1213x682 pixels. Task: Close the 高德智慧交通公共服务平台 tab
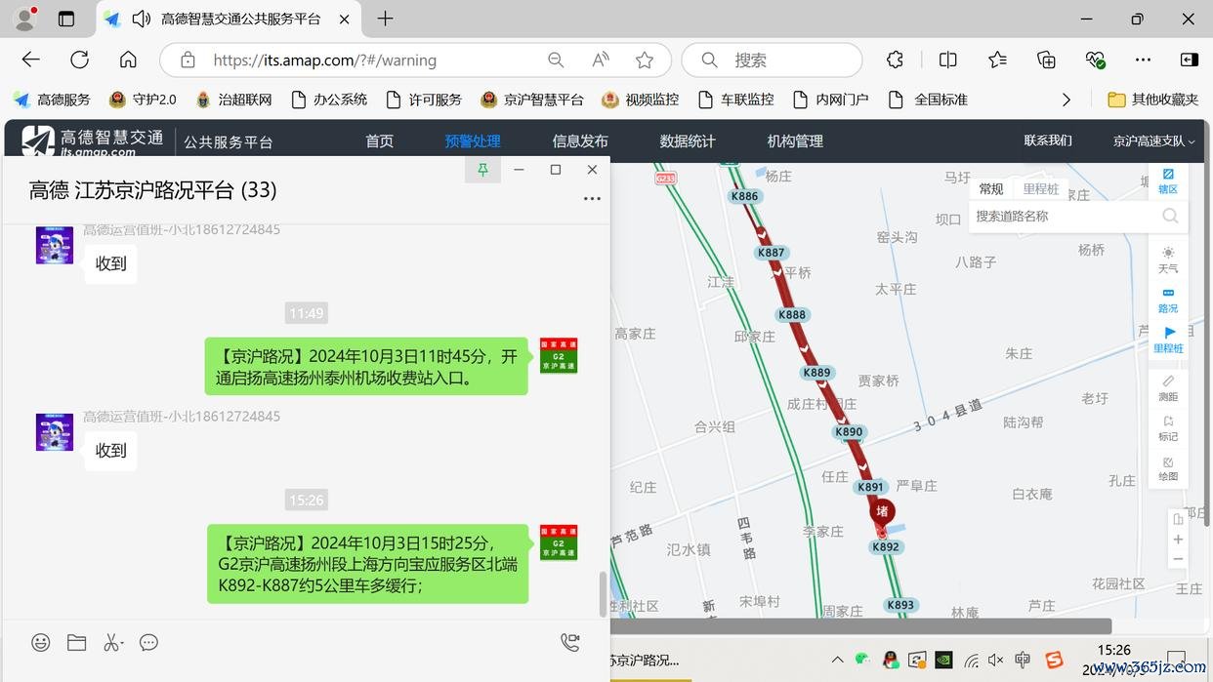[344, 20]
